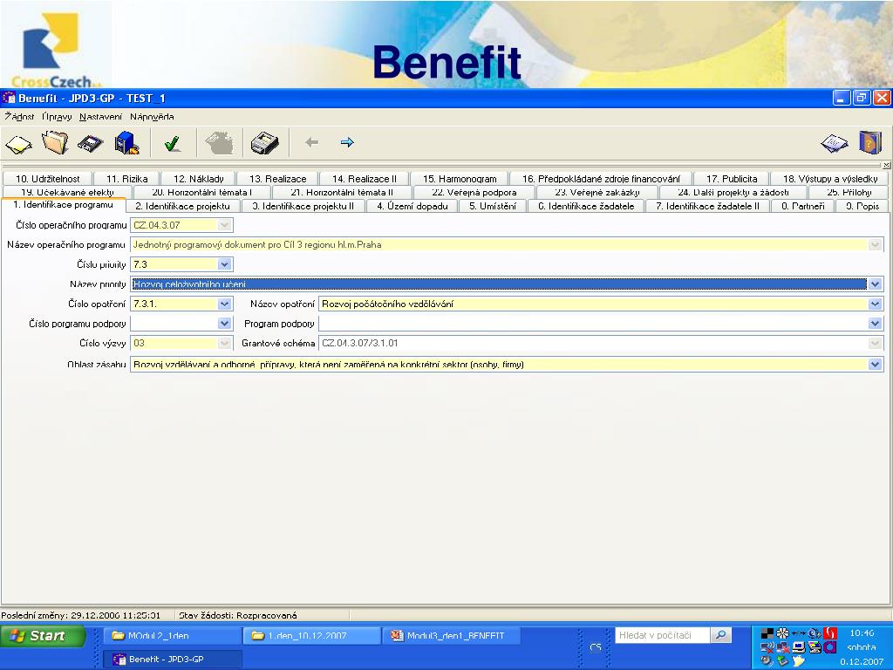Expand the Číslo porgramu podpory dropdown
This screenshot has width=893, height=670.
(224, 324)
